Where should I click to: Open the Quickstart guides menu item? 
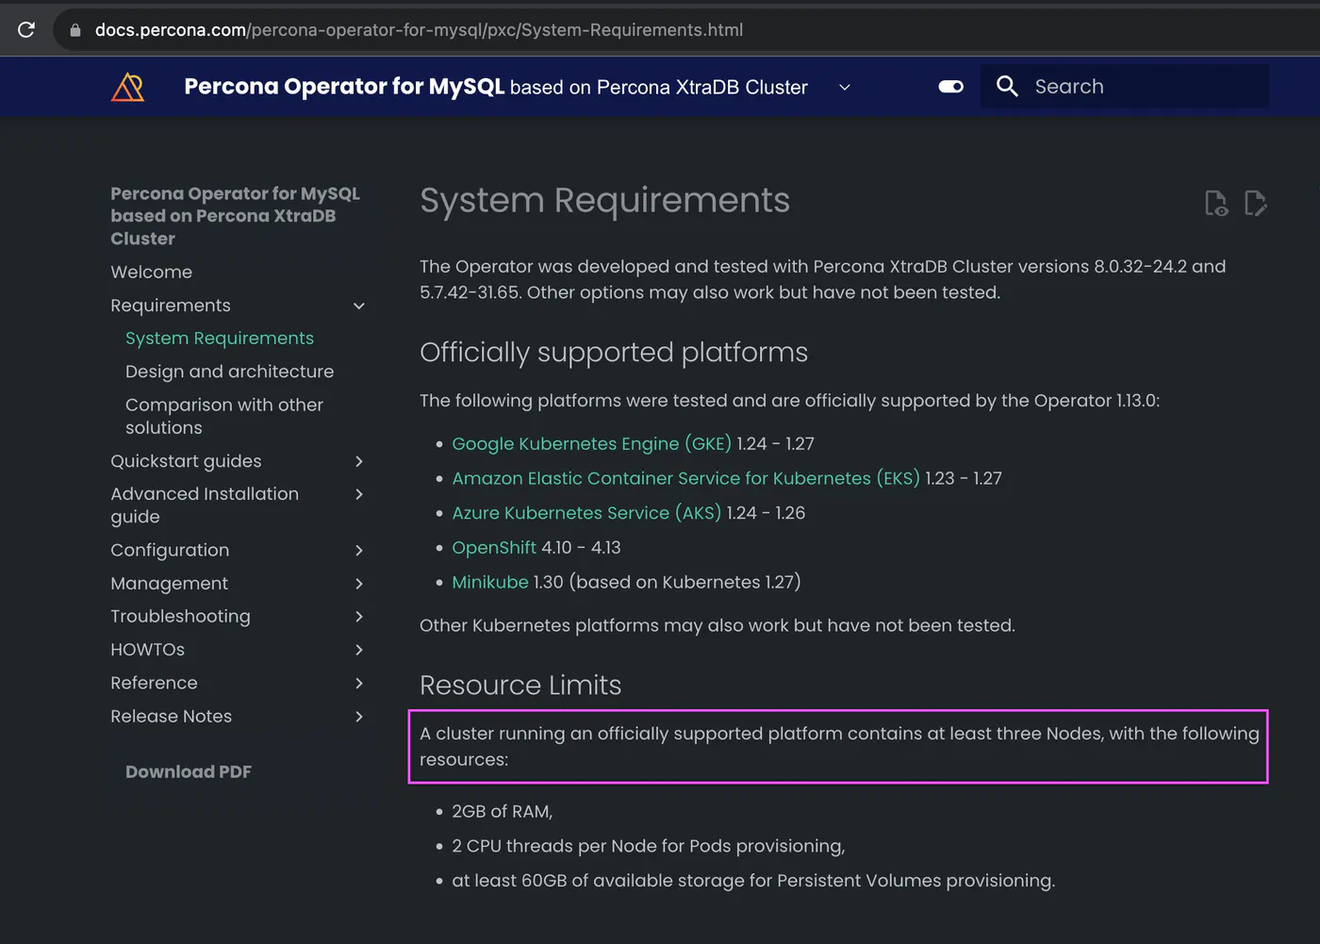[x=186, y=461]
